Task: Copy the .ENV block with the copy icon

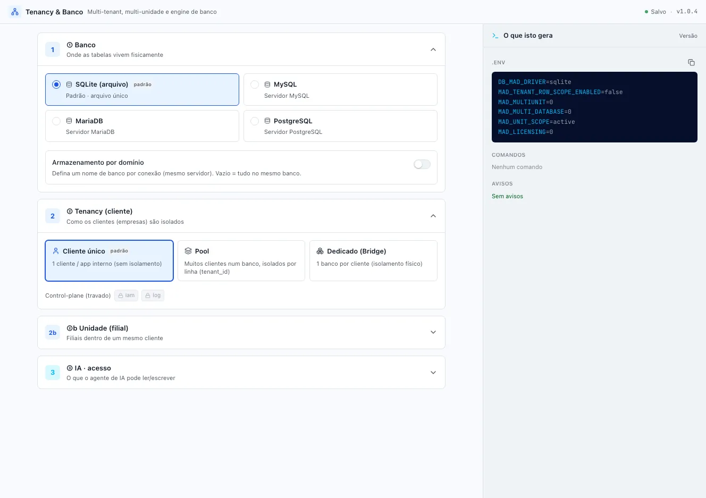Action: [691, 62]
